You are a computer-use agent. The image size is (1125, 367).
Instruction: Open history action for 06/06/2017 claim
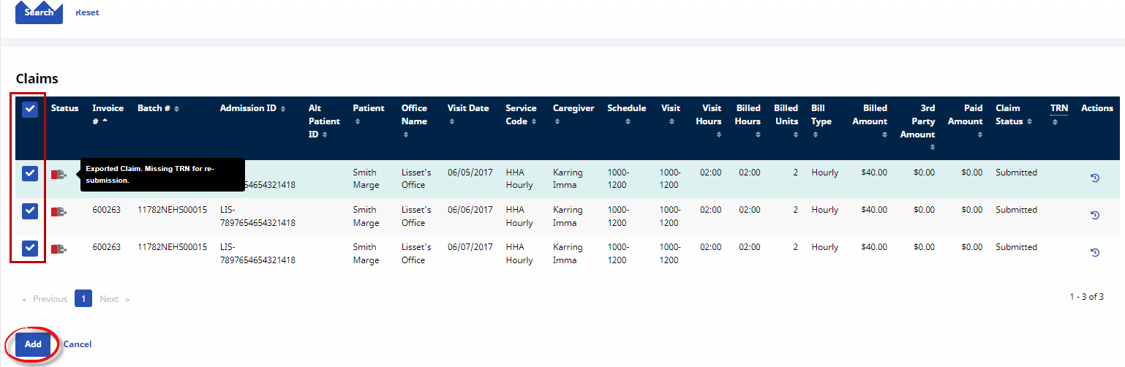[1095, 215]
